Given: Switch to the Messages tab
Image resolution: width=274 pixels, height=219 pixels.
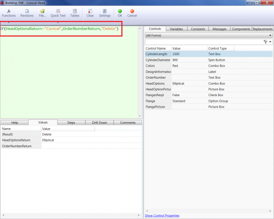Looking at the screenshot, I should [x=220, y=29].
